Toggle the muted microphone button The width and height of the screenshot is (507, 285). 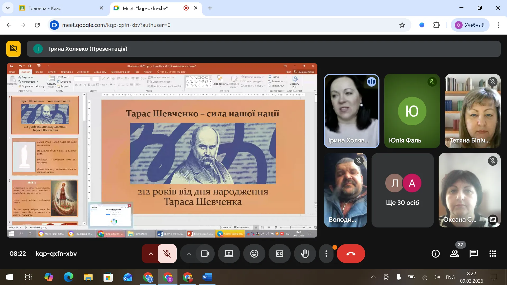click(x=167, y=254)
